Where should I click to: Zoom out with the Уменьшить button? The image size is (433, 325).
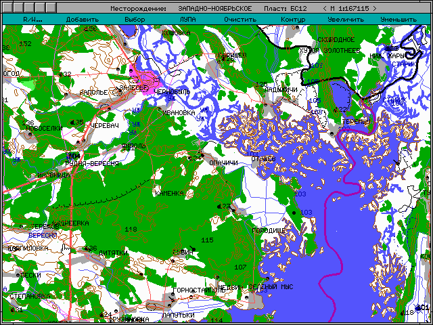tap(398, 20)
